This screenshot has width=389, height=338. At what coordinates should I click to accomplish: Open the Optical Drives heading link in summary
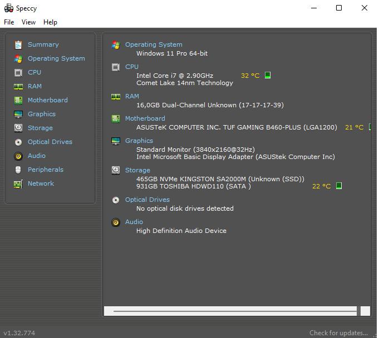(147, 200)
